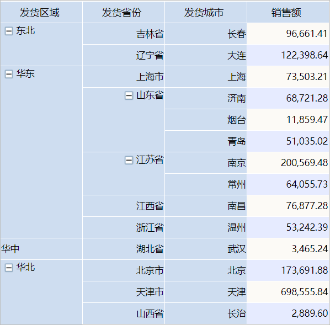
Task: Collapse the 山东省 province group
Action: click(129, 95)
